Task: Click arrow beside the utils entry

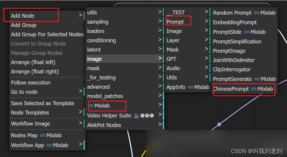Action: point(160,12)
